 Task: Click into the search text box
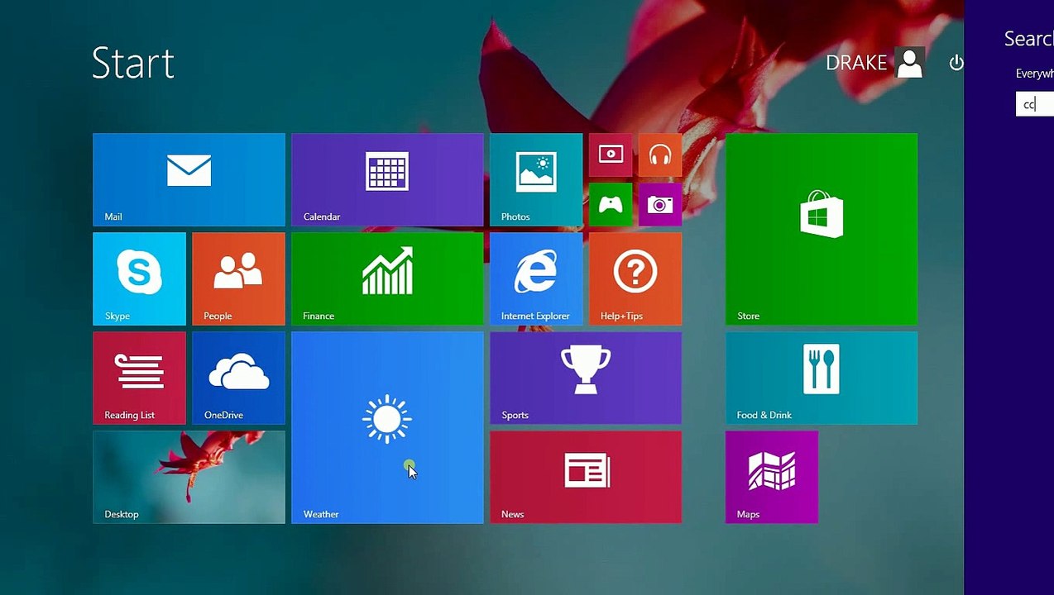[1035, 104]
